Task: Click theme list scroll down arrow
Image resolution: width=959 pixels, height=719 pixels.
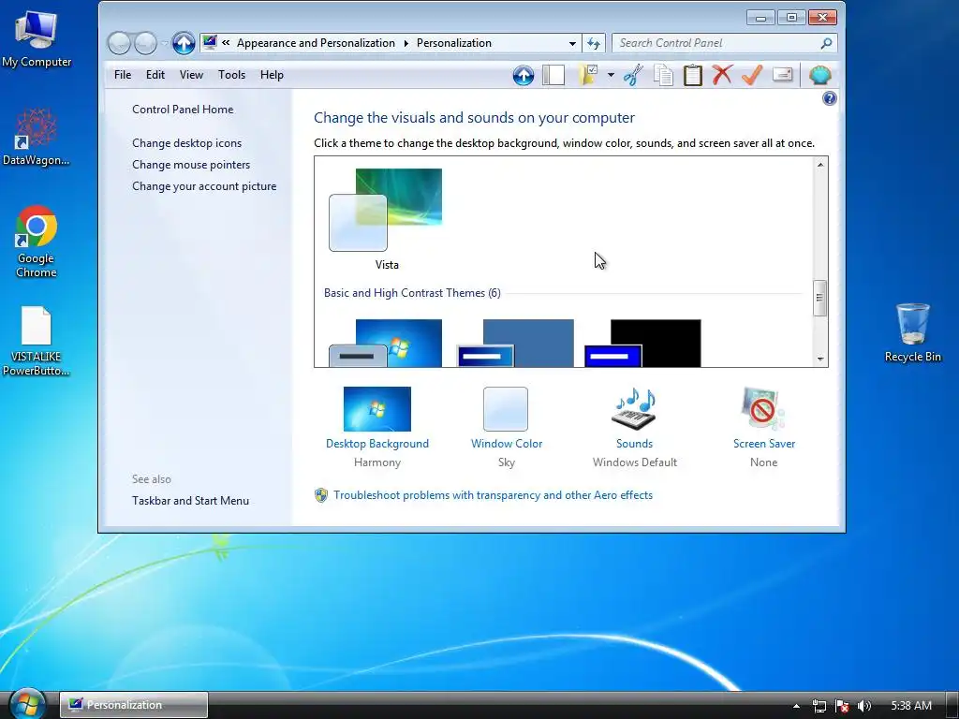Action: click(820, 359)
